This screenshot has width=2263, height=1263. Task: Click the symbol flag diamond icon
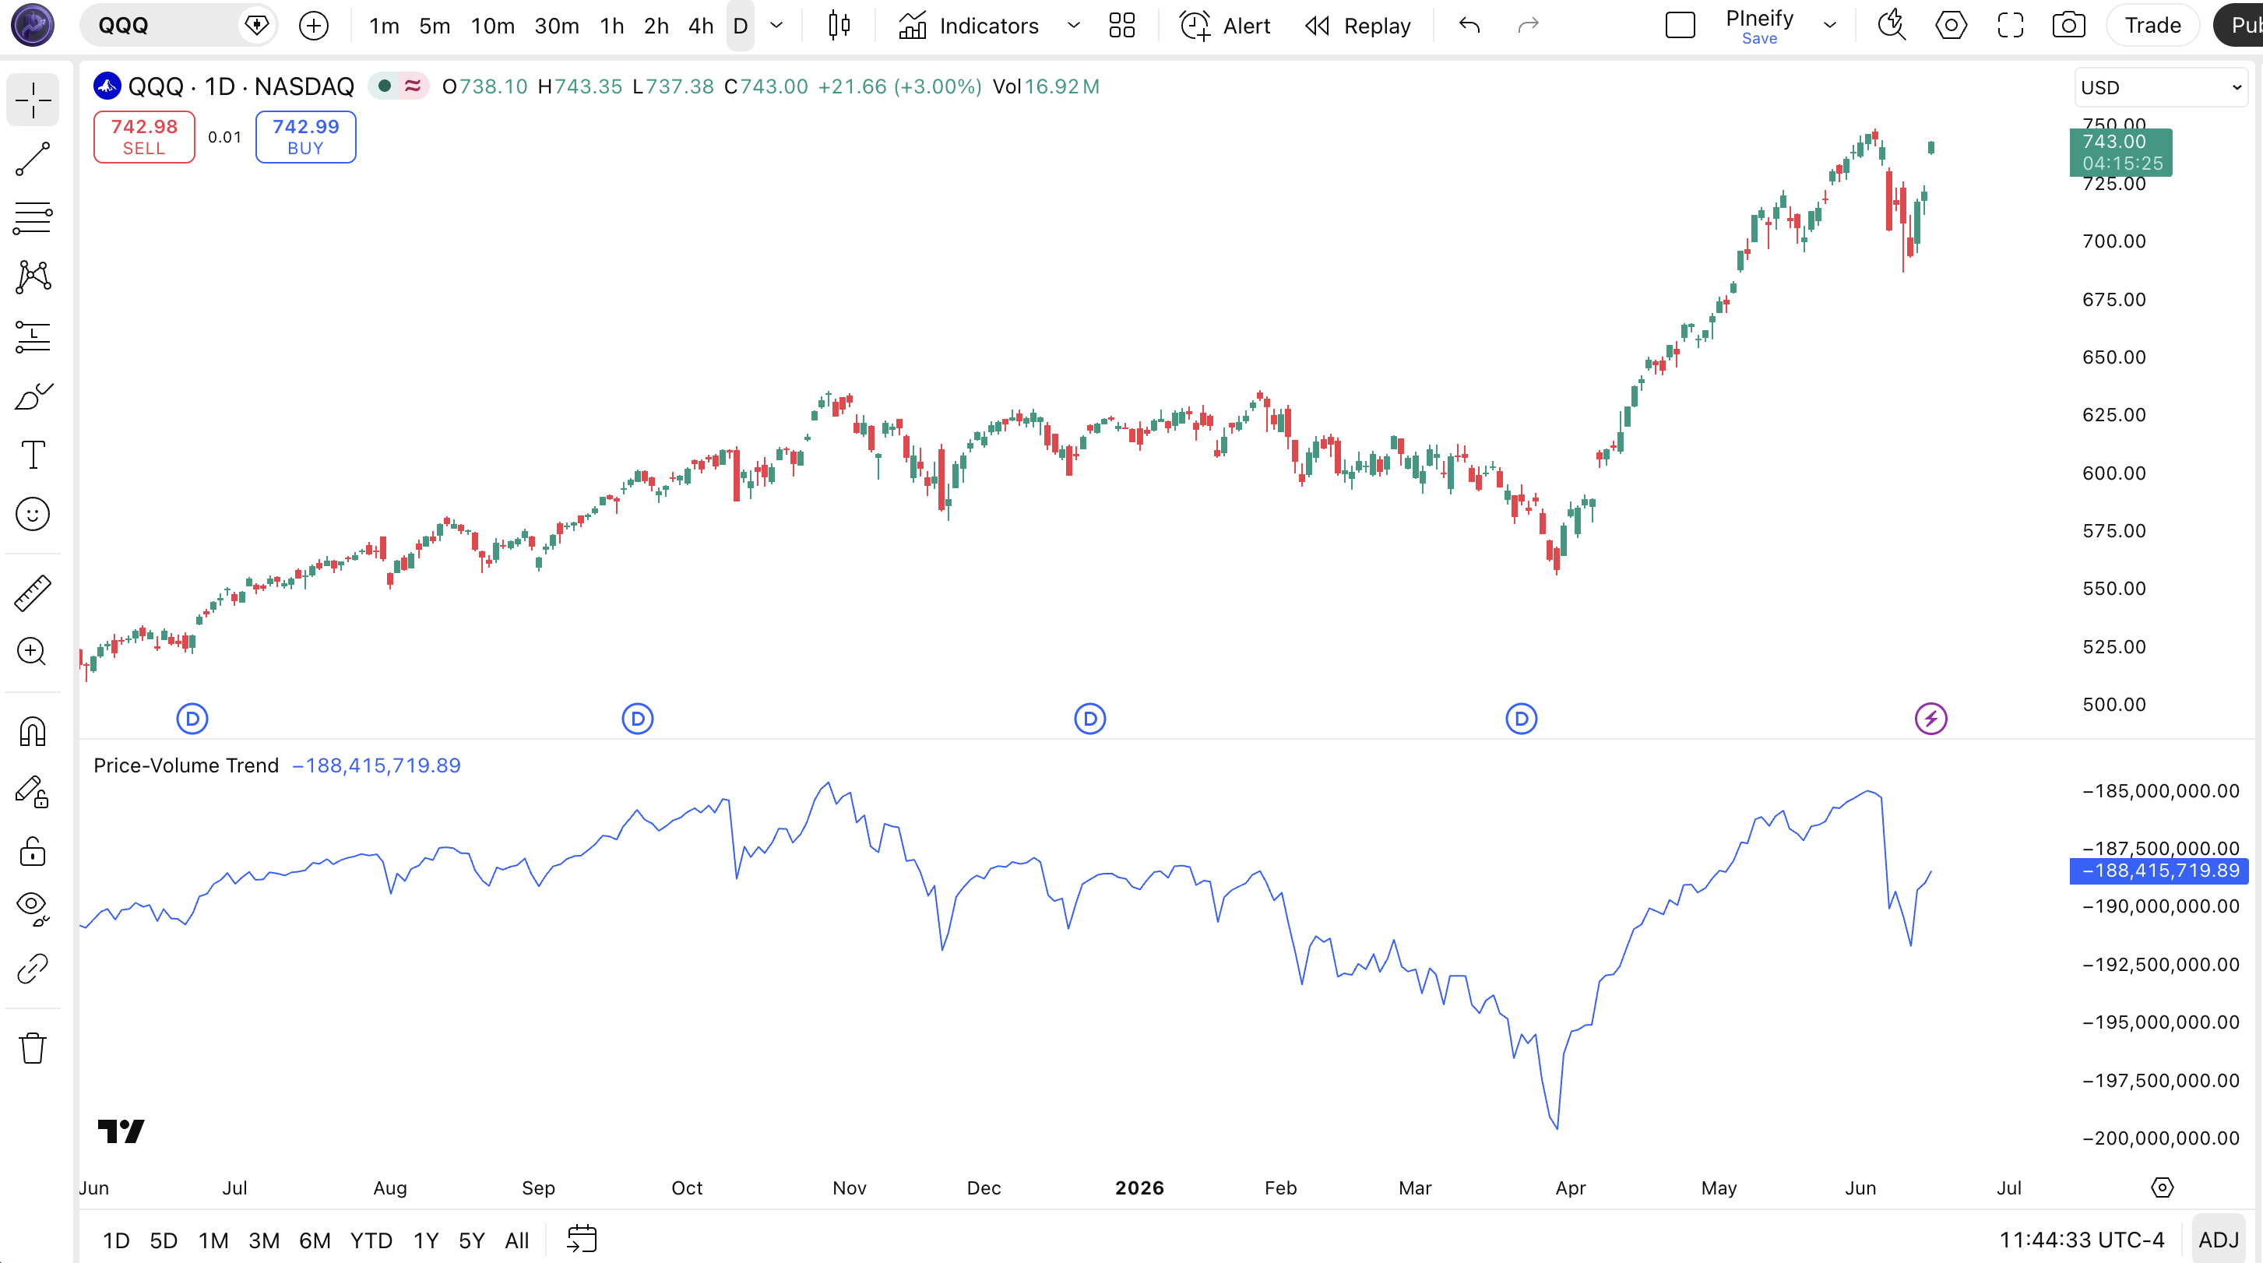coord(256,26)
